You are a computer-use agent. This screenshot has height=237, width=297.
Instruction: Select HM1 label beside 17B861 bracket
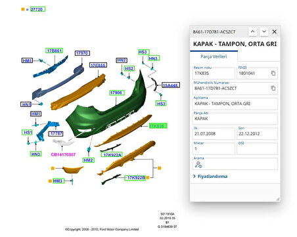click(27, 60)
